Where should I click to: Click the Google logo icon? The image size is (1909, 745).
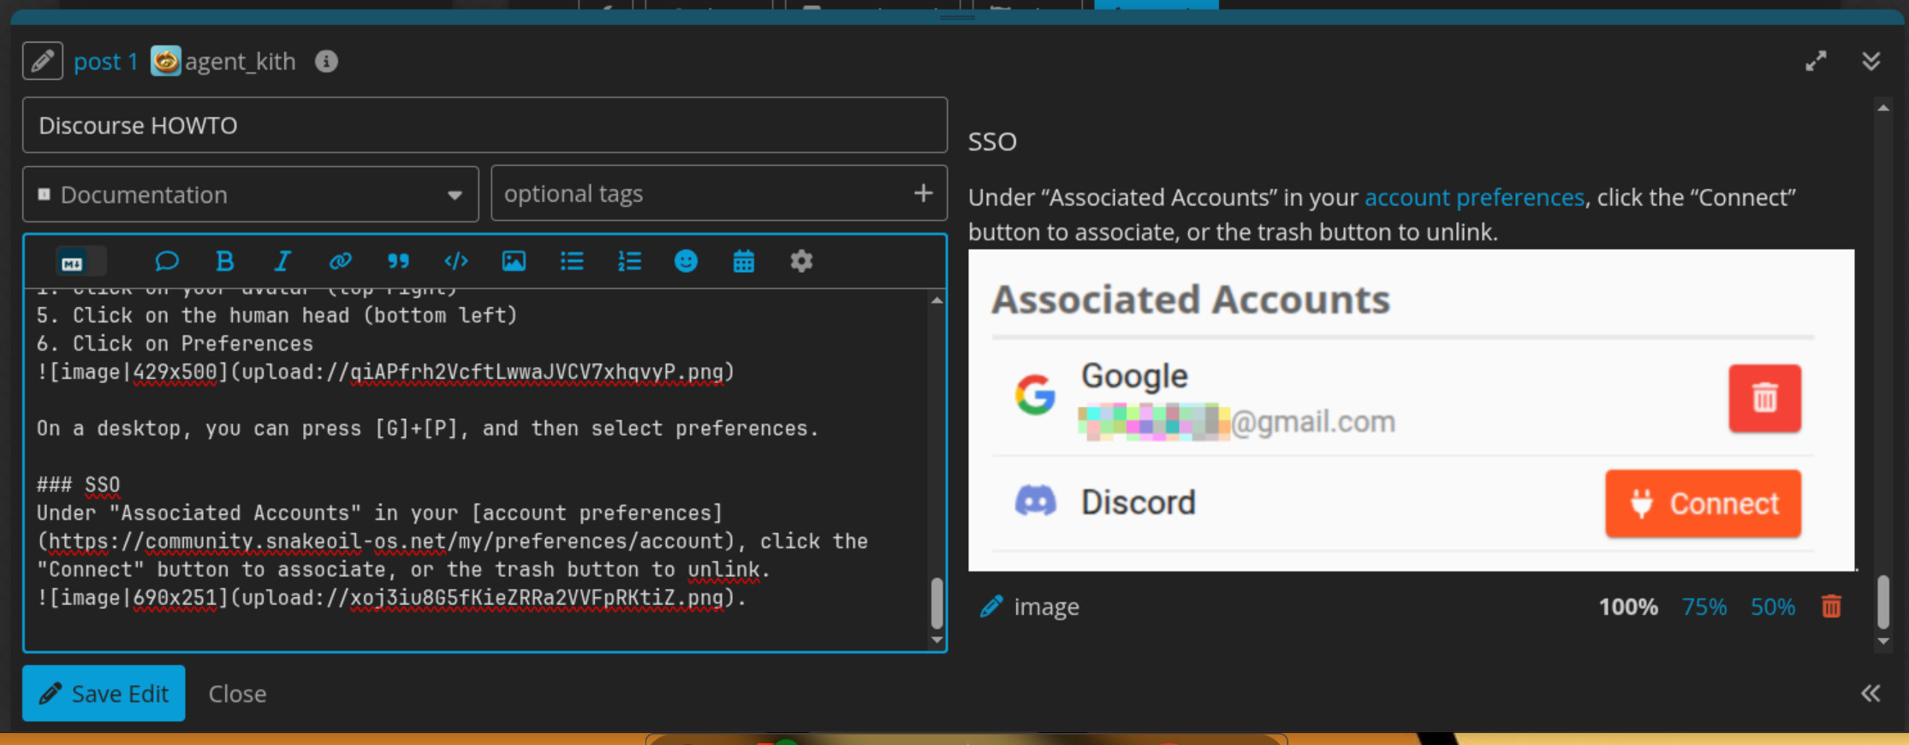coord(1035,394)
